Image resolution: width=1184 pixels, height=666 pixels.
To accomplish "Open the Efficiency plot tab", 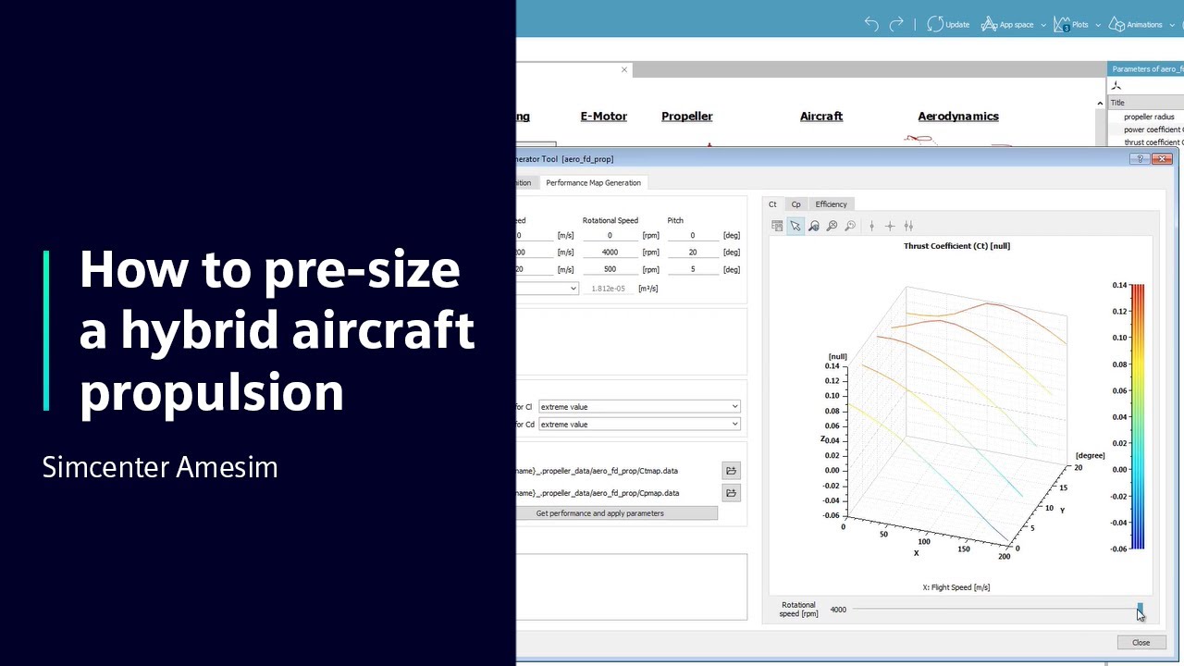I will [831, 204].
